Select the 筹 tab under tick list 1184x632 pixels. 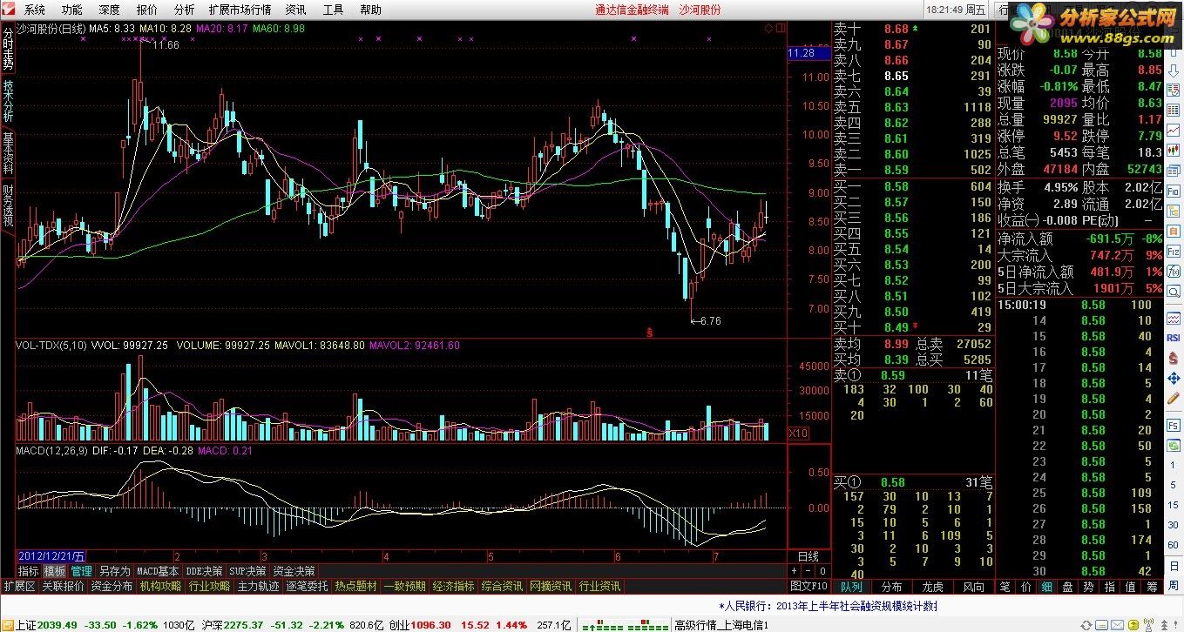(1152, 587)
